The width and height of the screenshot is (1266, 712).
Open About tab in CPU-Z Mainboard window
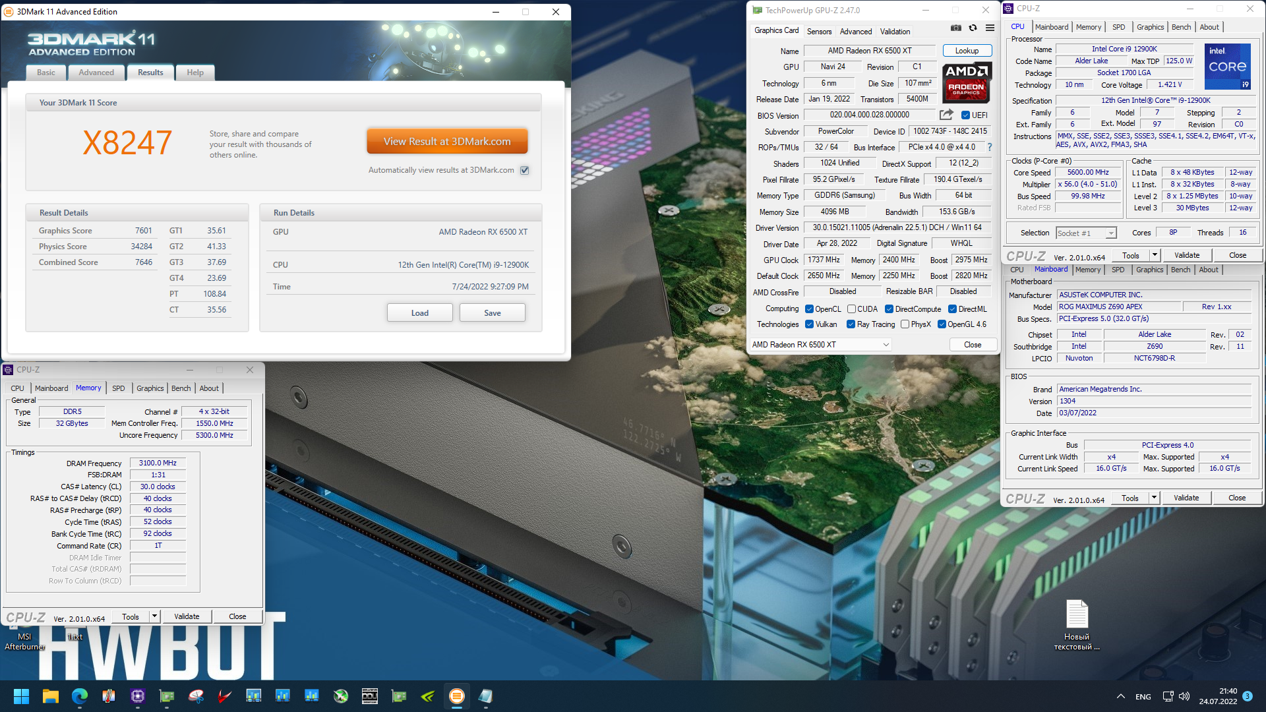(1209, 270)
